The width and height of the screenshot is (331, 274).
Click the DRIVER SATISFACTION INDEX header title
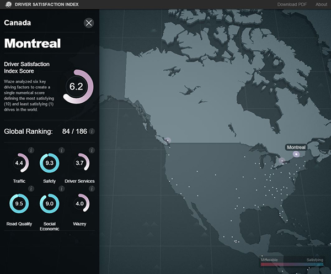tap(47, 4)
